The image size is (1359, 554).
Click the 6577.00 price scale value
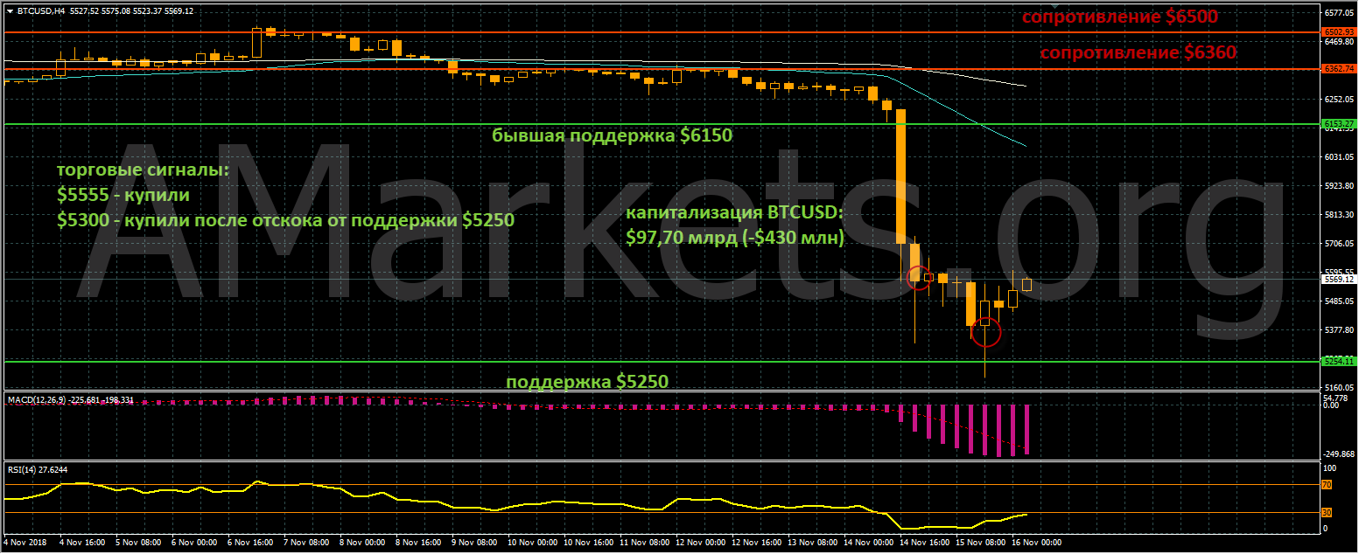(x=1339, y=13)
